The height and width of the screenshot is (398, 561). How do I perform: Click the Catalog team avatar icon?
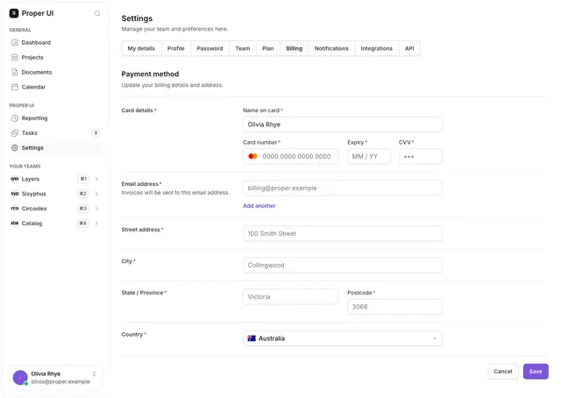point(15,223)
